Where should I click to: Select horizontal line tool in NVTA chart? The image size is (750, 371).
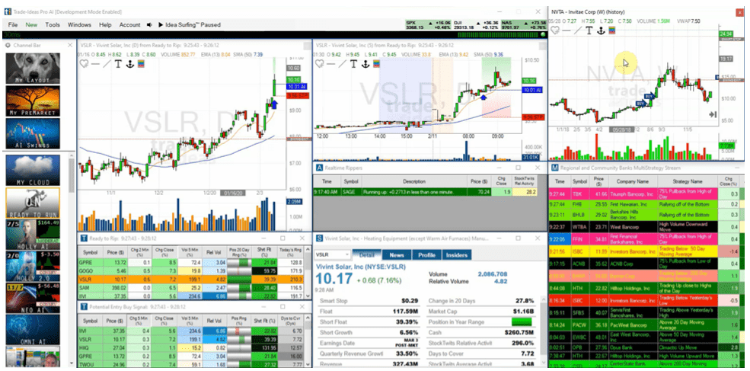(566, 30)
